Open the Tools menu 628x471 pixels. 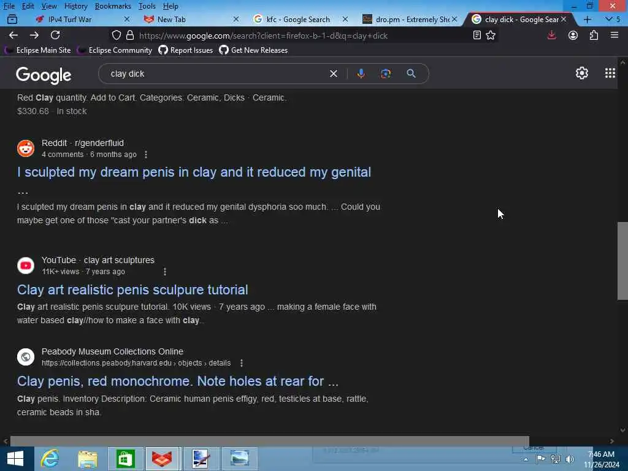pyautogui.click(x=147, y=6)
